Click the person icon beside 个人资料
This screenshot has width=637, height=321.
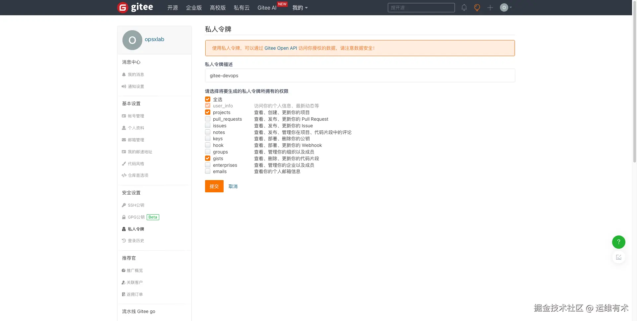click(124, 128)
